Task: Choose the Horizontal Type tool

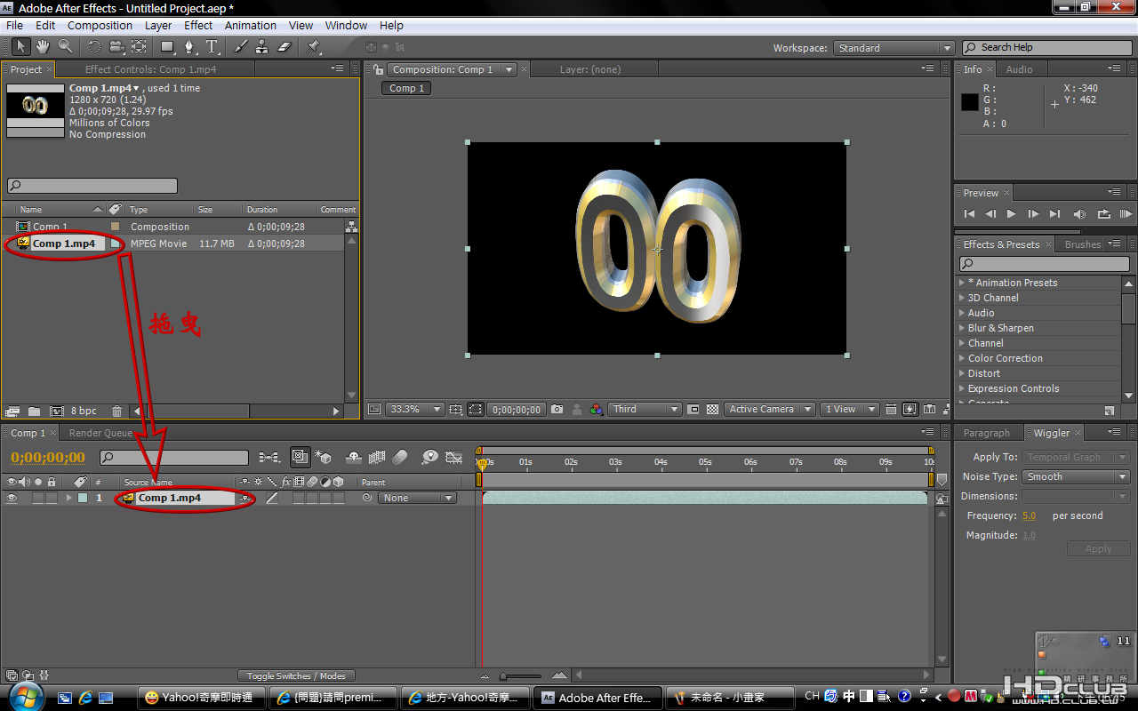Action: coord(212,47)
